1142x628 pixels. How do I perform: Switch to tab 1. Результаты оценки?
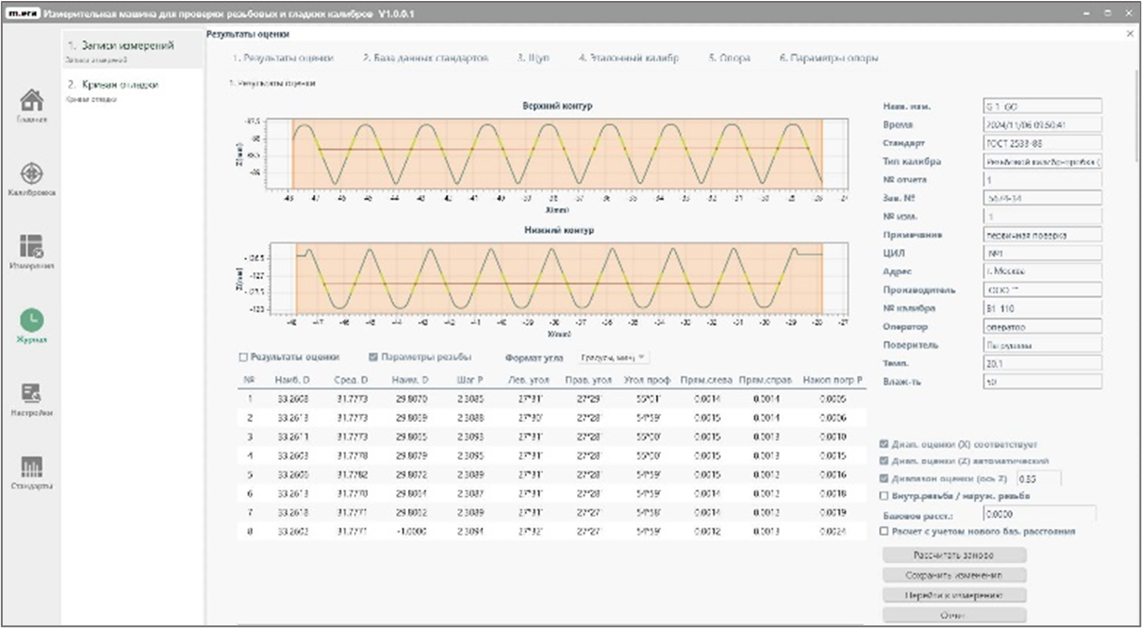point(284,58)
